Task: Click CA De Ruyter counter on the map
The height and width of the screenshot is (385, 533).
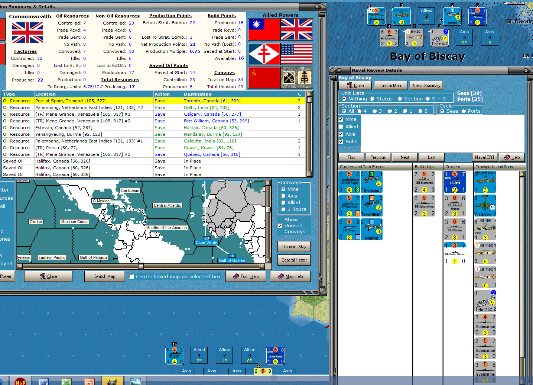Action: [276, 356]
